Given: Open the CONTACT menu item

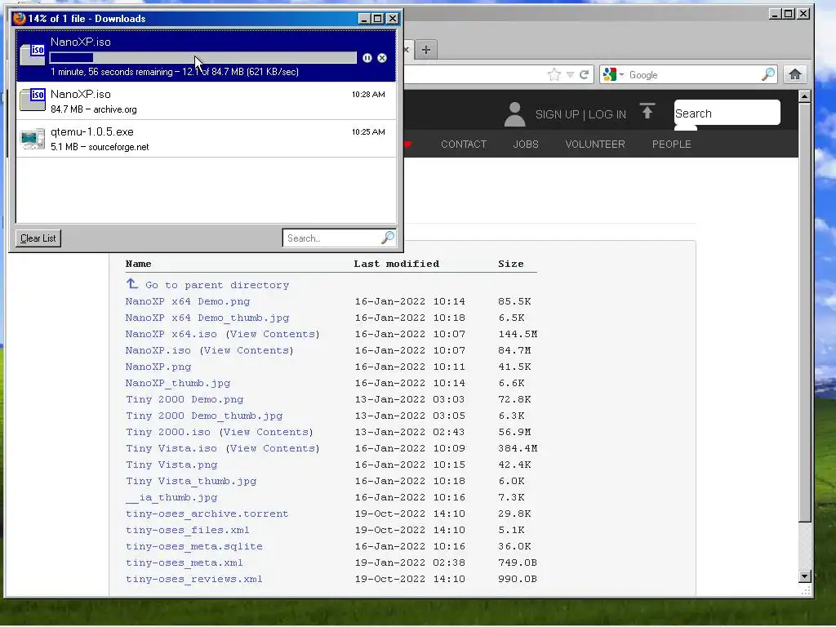Looking at the screenshot, I should click(464, 144).
